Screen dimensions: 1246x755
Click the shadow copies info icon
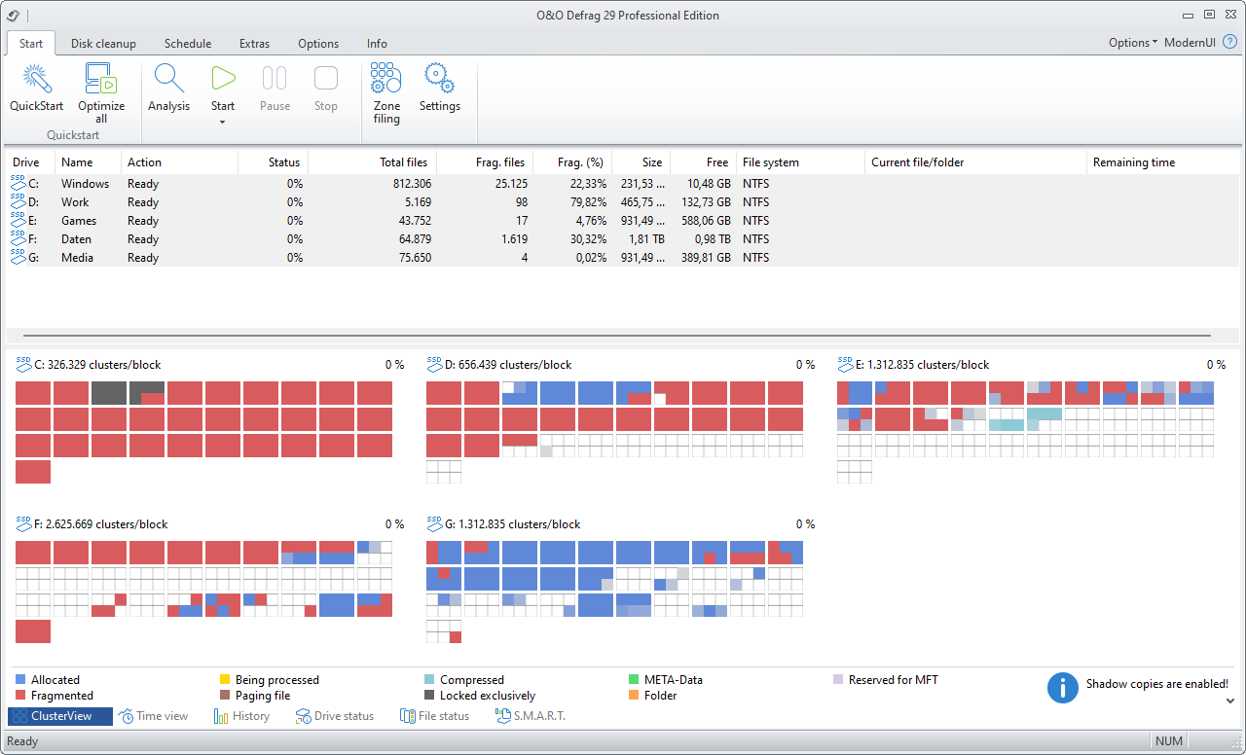coord(1063,687)
